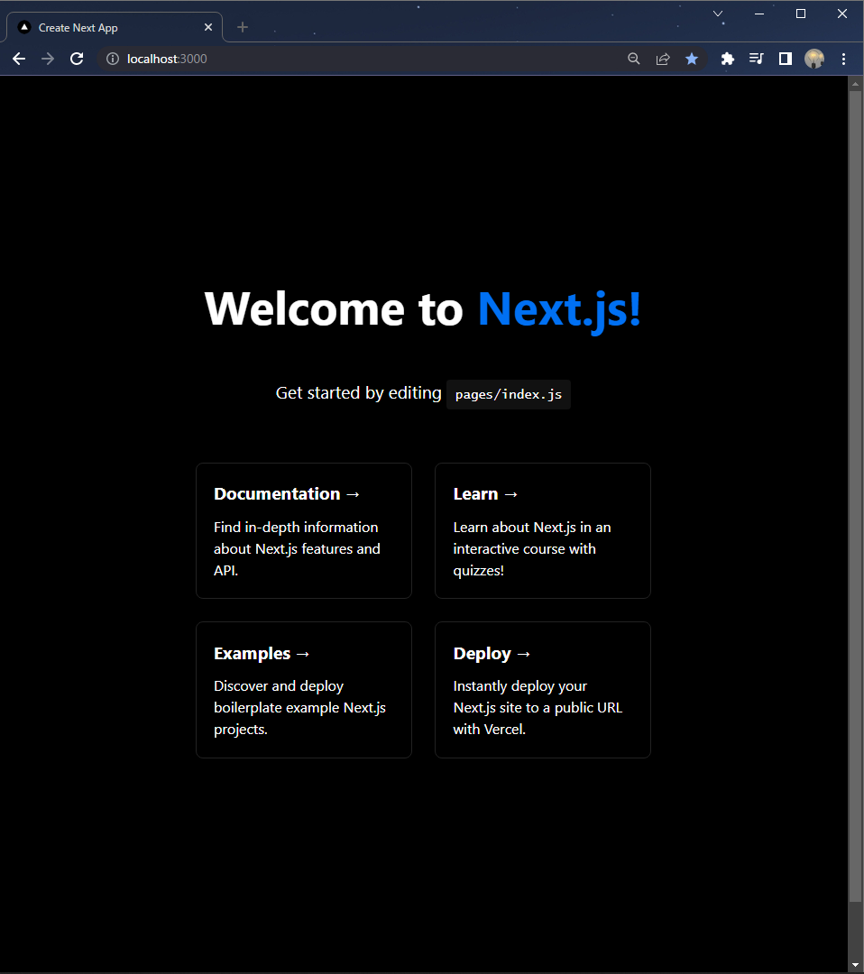Open a new tab with plus button
Screen dimensions: 864x974
pyautogui.click(x=242, y=27)
